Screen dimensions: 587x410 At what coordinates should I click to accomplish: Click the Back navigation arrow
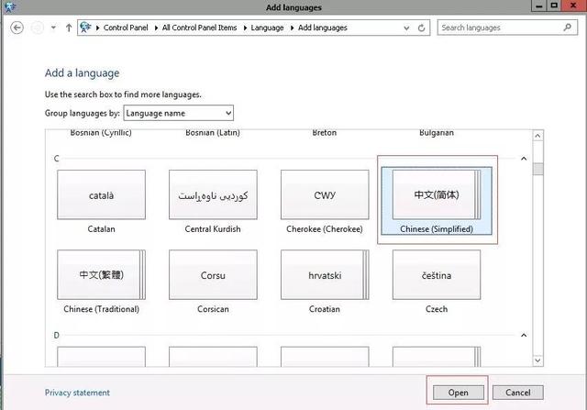coord(17,28)
